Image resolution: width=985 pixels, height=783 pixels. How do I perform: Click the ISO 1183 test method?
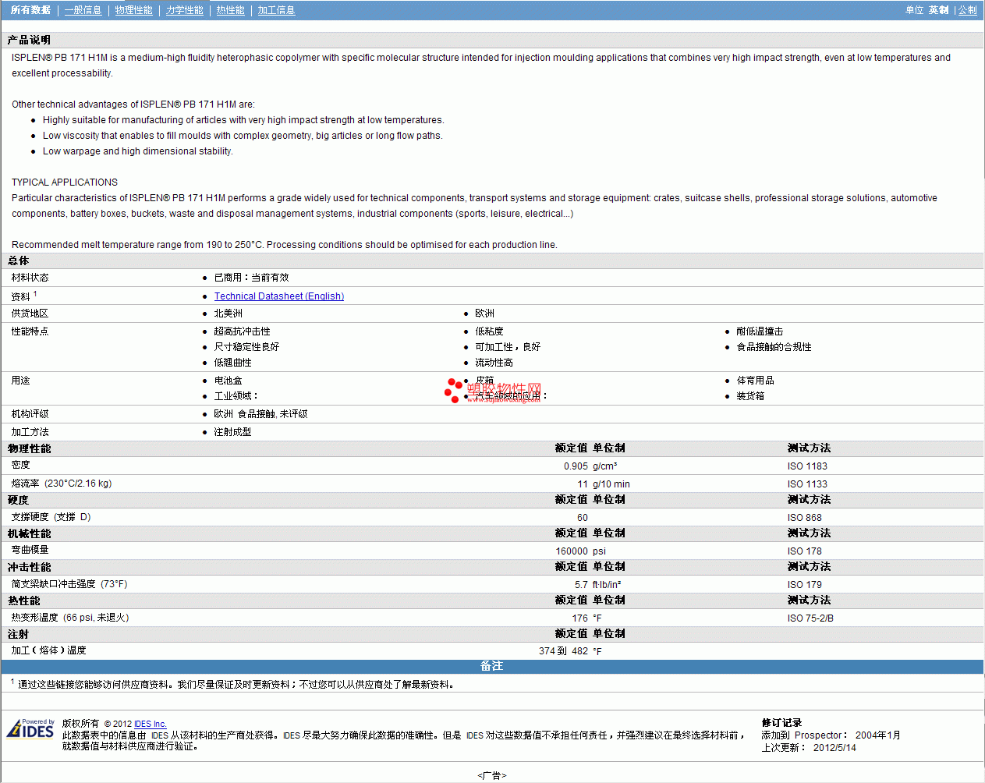point(807,466)
